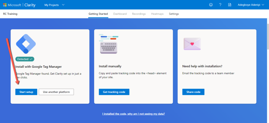Click the Share code button
Image resolution: width=269 pixels, height=123 pixels.
click(x=193, y=92)
